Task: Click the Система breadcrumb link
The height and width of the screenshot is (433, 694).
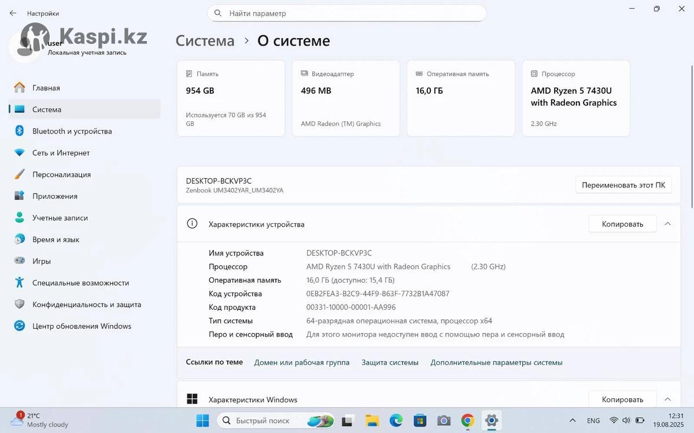Action: pyautogui.click(x=205, y=41)
